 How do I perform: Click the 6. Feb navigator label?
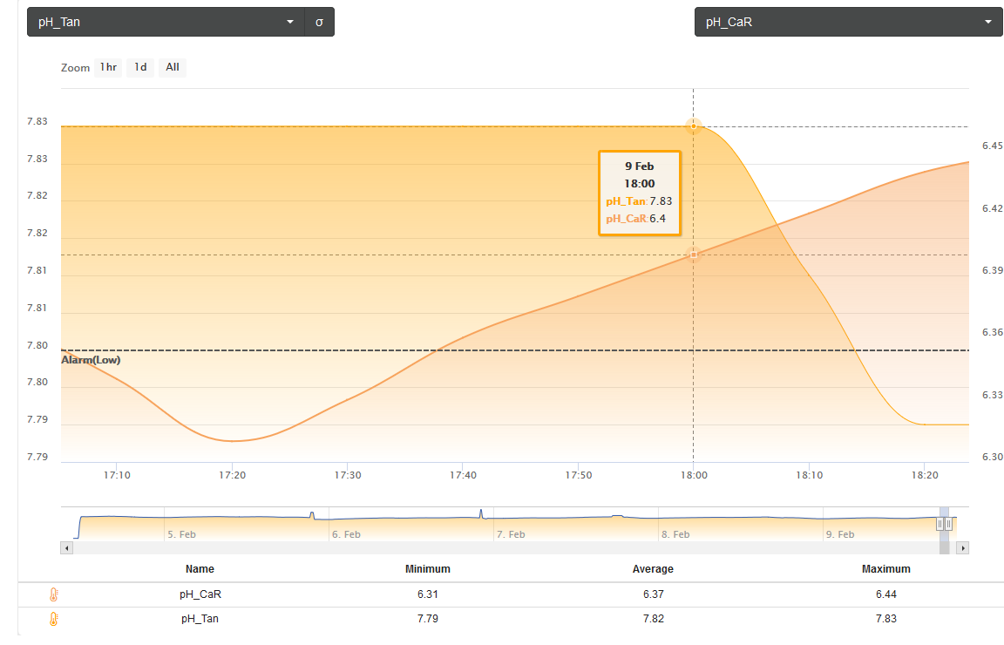pos(346,534)
